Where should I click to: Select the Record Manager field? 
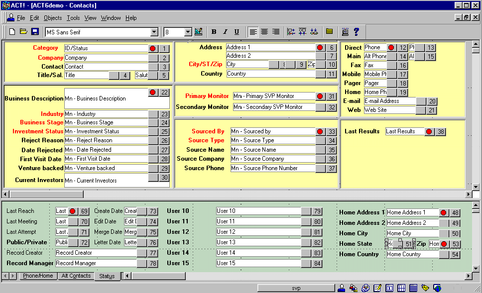pos(96,263)
